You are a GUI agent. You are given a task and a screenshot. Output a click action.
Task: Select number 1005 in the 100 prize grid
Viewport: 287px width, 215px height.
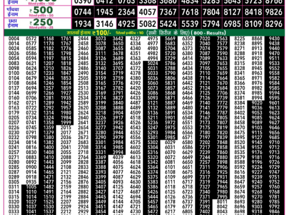click(31, 187)
